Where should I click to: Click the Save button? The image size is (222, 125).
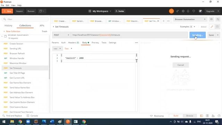211,35
